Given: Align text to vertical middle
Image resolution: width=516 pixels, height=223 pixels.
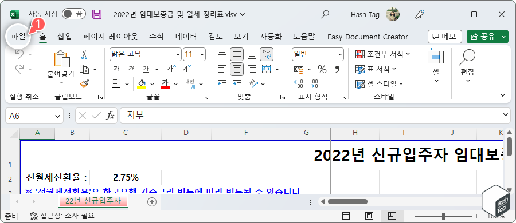Looking at the screenshot, I should tap(237, 54).
